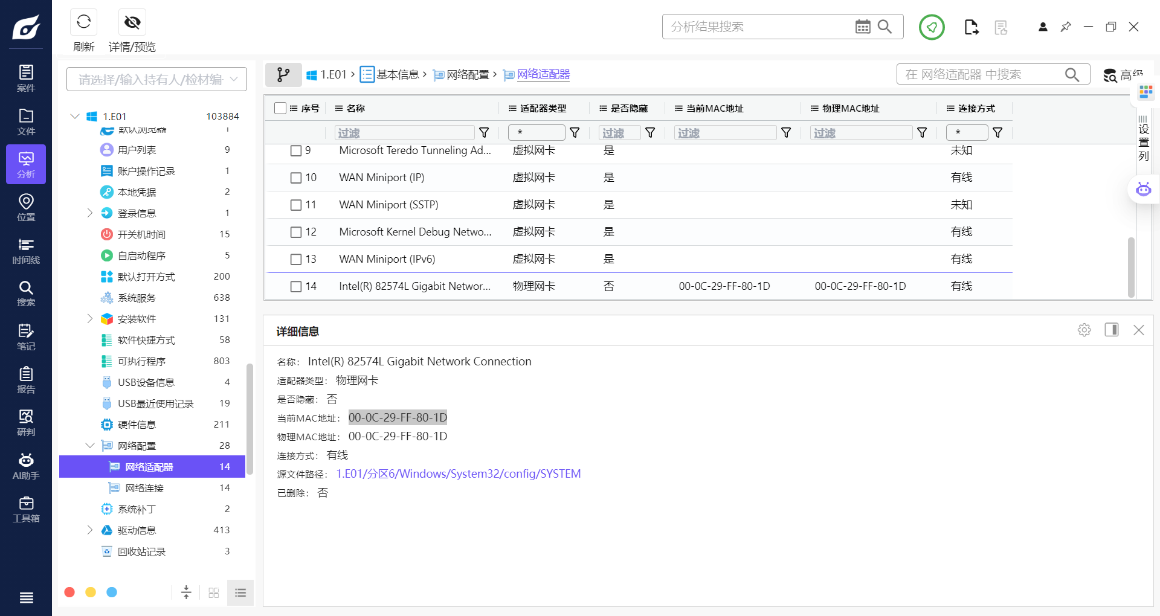
Task: Toggle the select-all checkbox in header
Action: point(280,108)
